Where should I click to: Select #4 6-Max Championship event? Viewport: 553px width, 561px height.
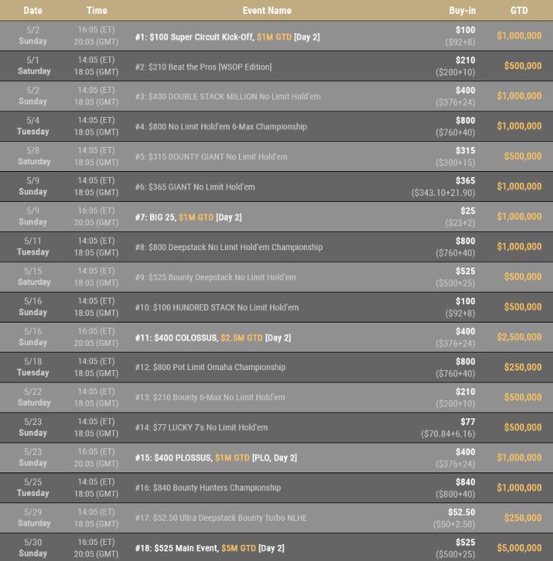click(x=220, y=127)
